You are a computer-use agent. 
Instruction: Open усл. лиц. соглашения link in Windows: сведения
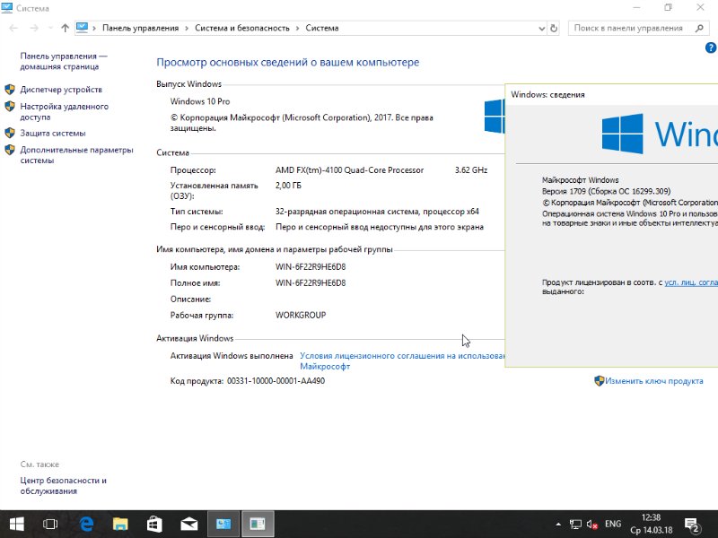(x=691, y=282)
